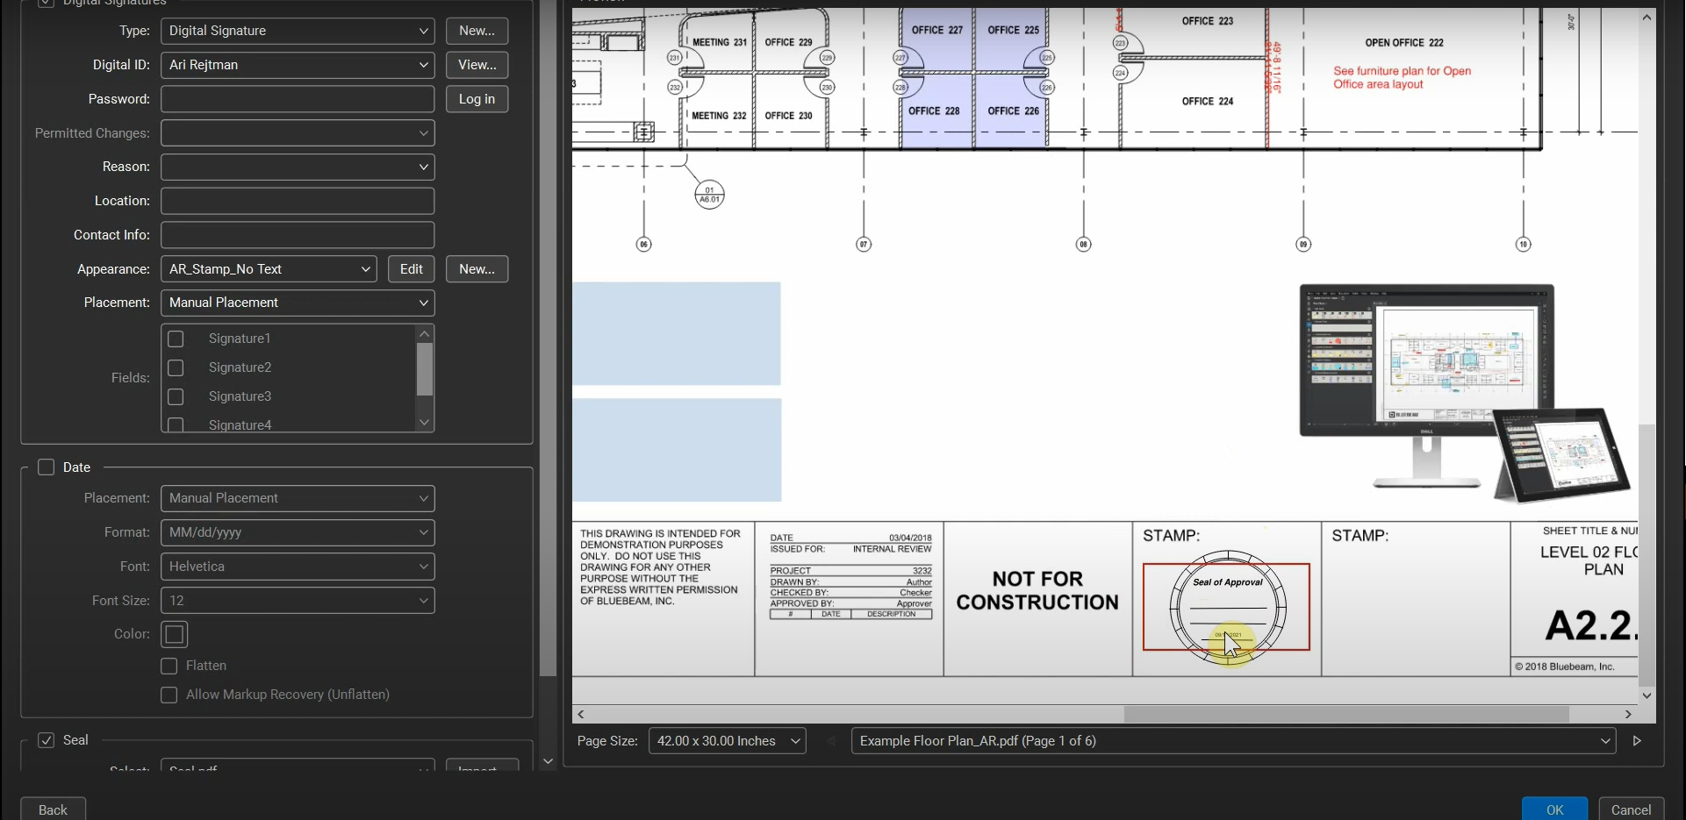Enable the Flatten option
This screenshot has height=820, width=1686.
click(x=169, y=666)
